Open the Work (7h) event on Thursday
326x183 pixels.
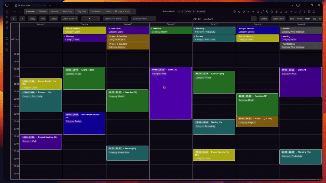[171, 93]
